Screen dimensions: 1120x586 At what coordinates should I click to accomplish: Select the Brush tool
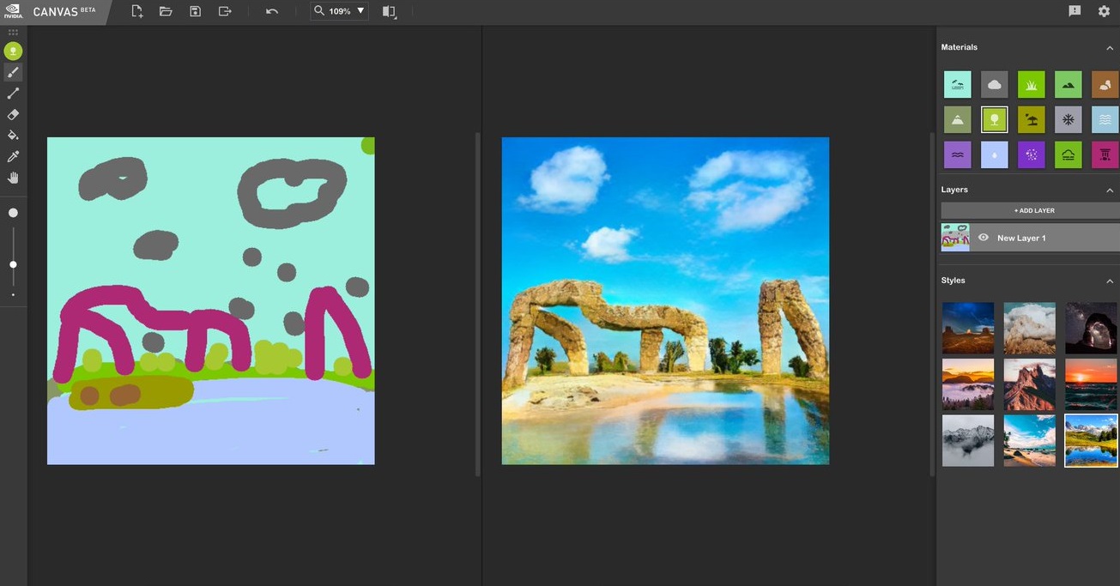(13, 72)
